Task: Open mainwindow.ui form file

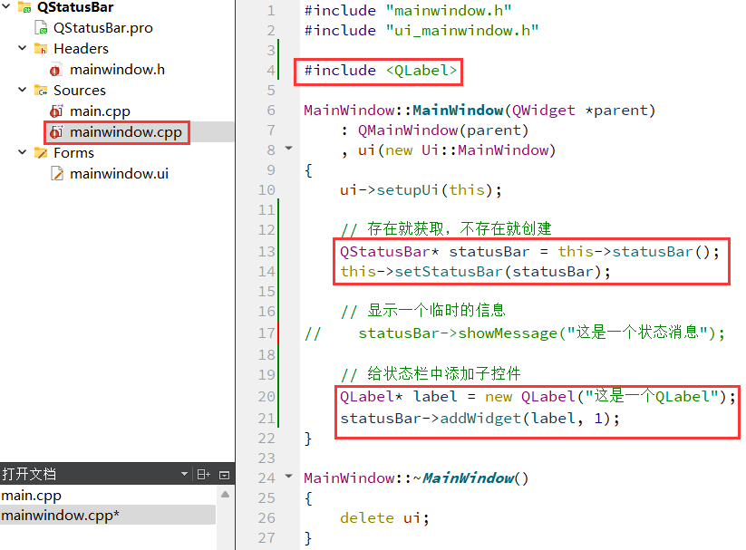Action: click(x=119, y=174)
